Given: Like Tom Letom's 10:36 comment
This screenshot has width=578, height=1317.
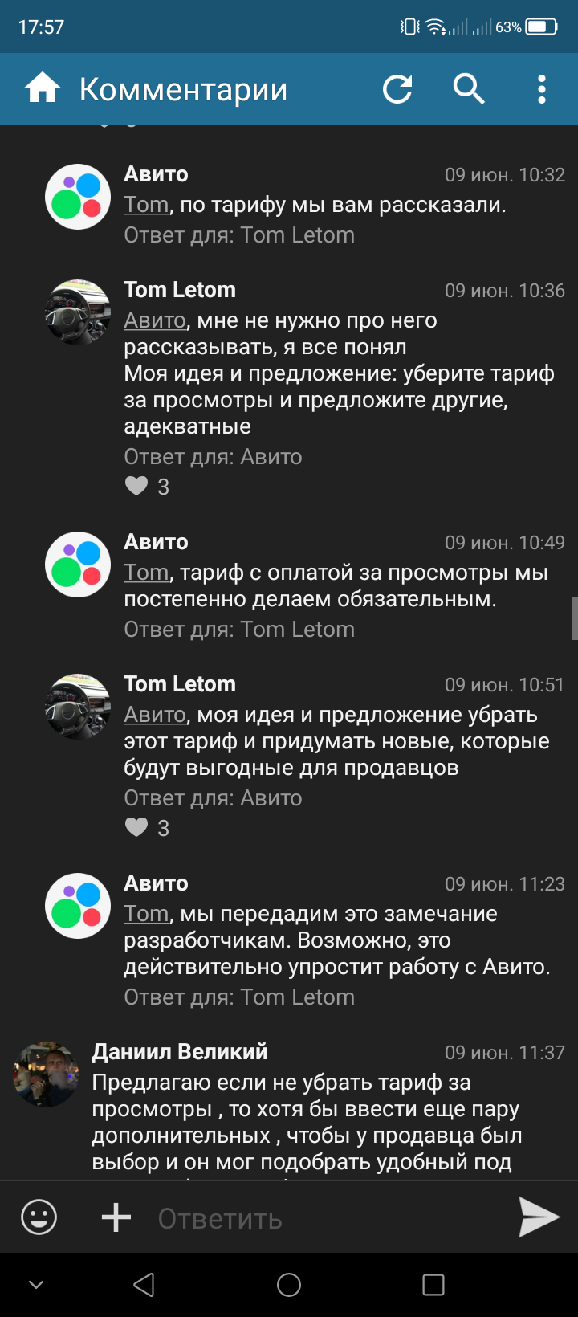Looking at the screenshot, I should [137, 486].
